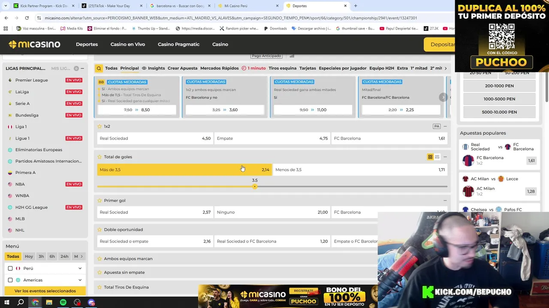Go back using browser back arrow
Viewport: 549px width, 308px height.
click(x=6, y=18)
